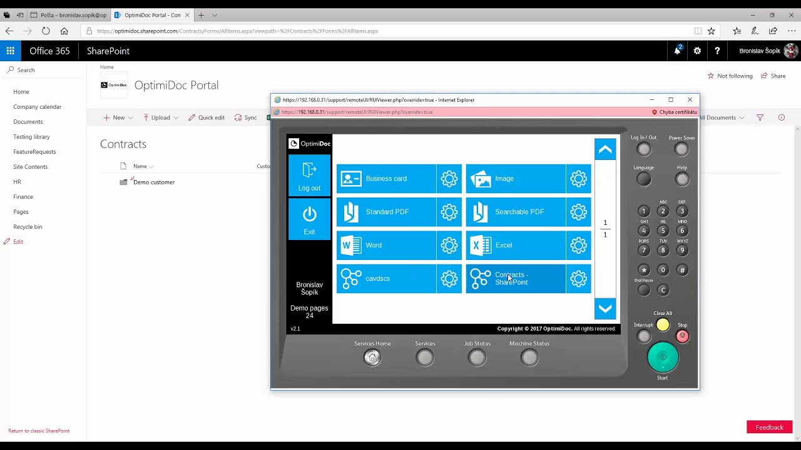Open settings gear for Searchable PDF
The width and height of the screenshot is (801, 450).
[x=579, y=212]
